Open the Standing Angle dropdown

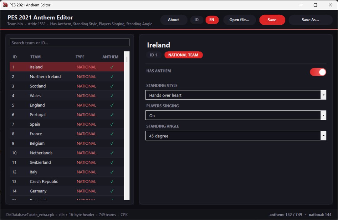pos(236,136)
